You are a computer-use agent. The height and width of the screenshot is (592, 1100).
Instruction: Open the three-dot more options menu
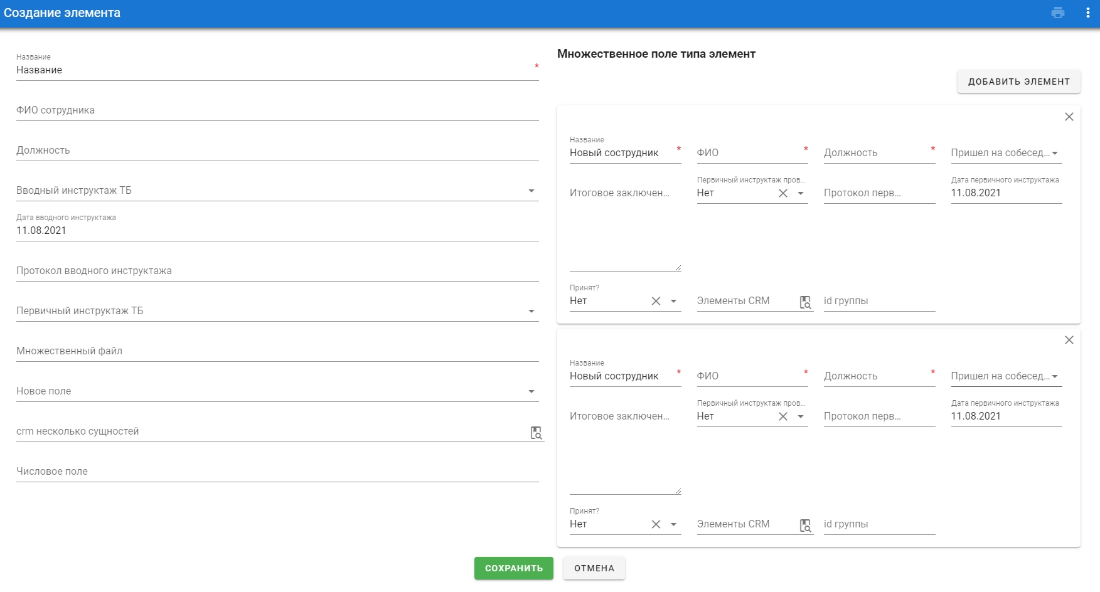[1087, 13]
